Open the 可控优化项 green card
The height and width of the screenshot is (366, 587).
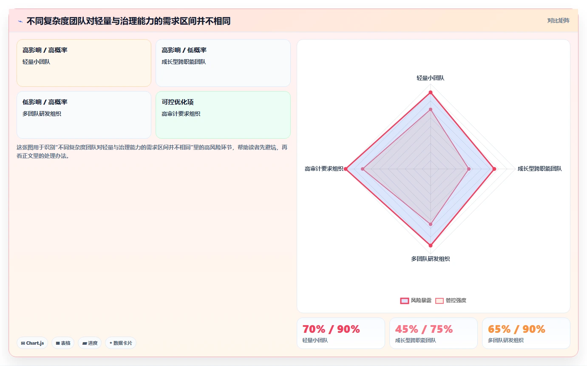(223, 115)
